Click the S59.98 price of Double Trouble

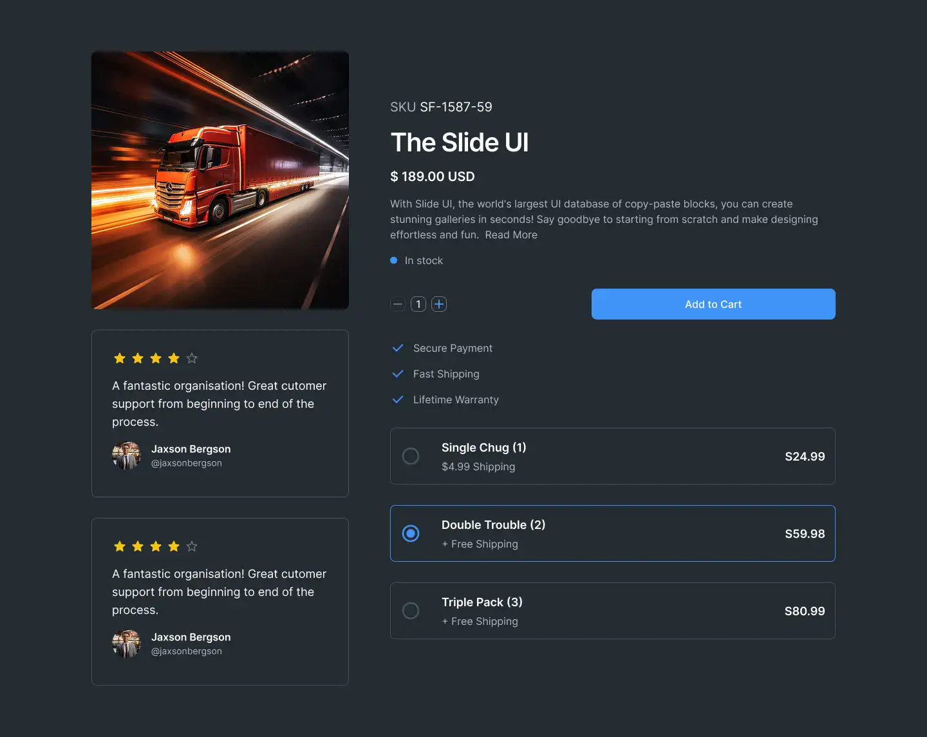(x=805, y=534)
